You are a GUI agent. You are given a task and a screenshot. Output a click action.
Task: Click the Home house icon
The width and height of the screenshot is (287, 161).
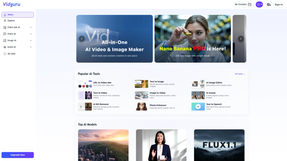point(5,15)
